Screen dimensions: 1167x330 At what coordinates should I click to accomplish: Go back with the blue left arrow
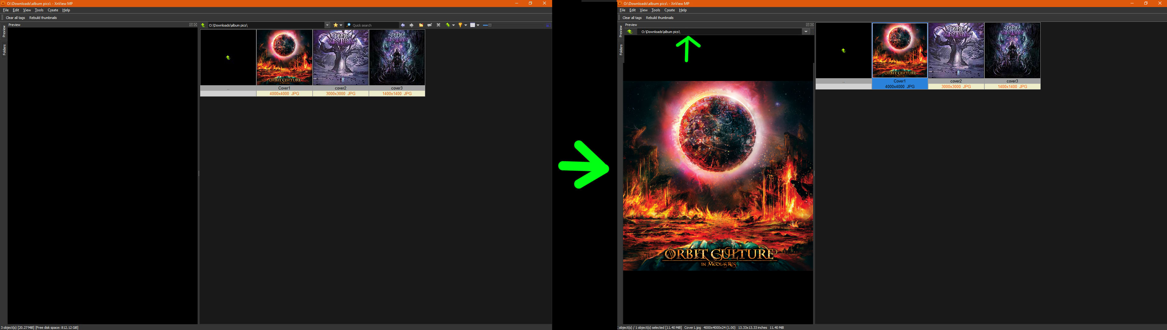point(403,25)
